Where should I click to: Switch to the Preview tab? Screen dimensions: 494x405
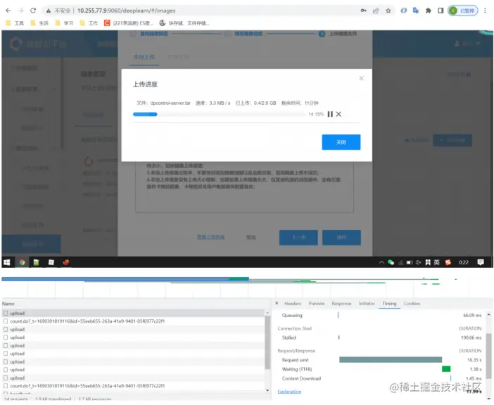(x=316, y=303)
